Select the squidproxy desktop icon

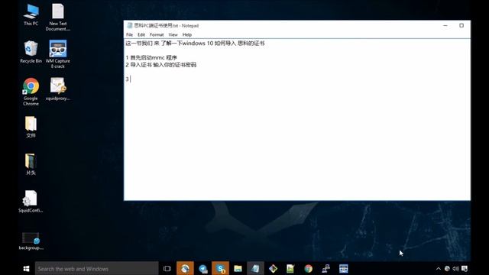(x=58, y=89)
